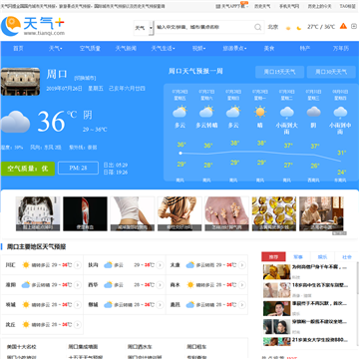359x359 pixels.
Task: Click the 周口 city photo thumbnail
Action: pyautogui.click(x=20, y=82)
